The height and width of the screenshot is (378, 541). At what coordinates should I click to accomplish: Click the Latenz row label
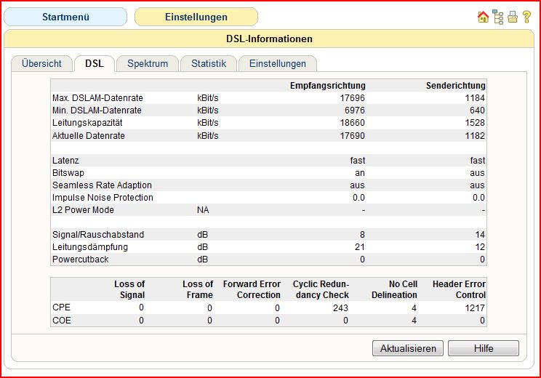[65, 161]
